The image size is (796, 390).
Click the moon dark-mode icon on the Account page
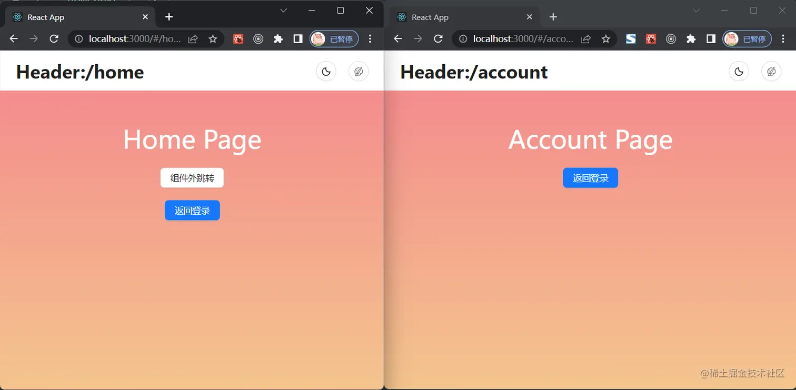pyautogui.click(x=739, y=72)
